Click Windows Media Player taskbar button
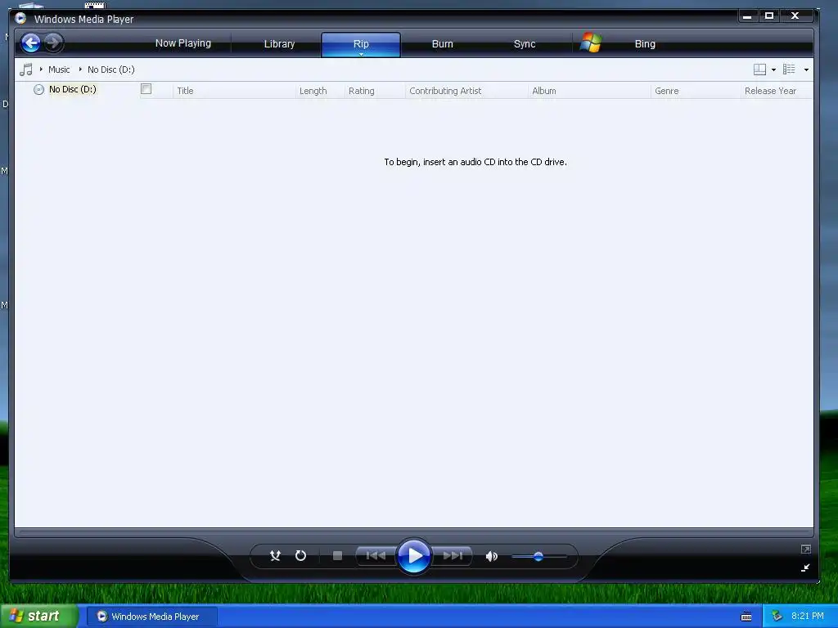Screen dimensions: 838x628 (x=151, y=617)
